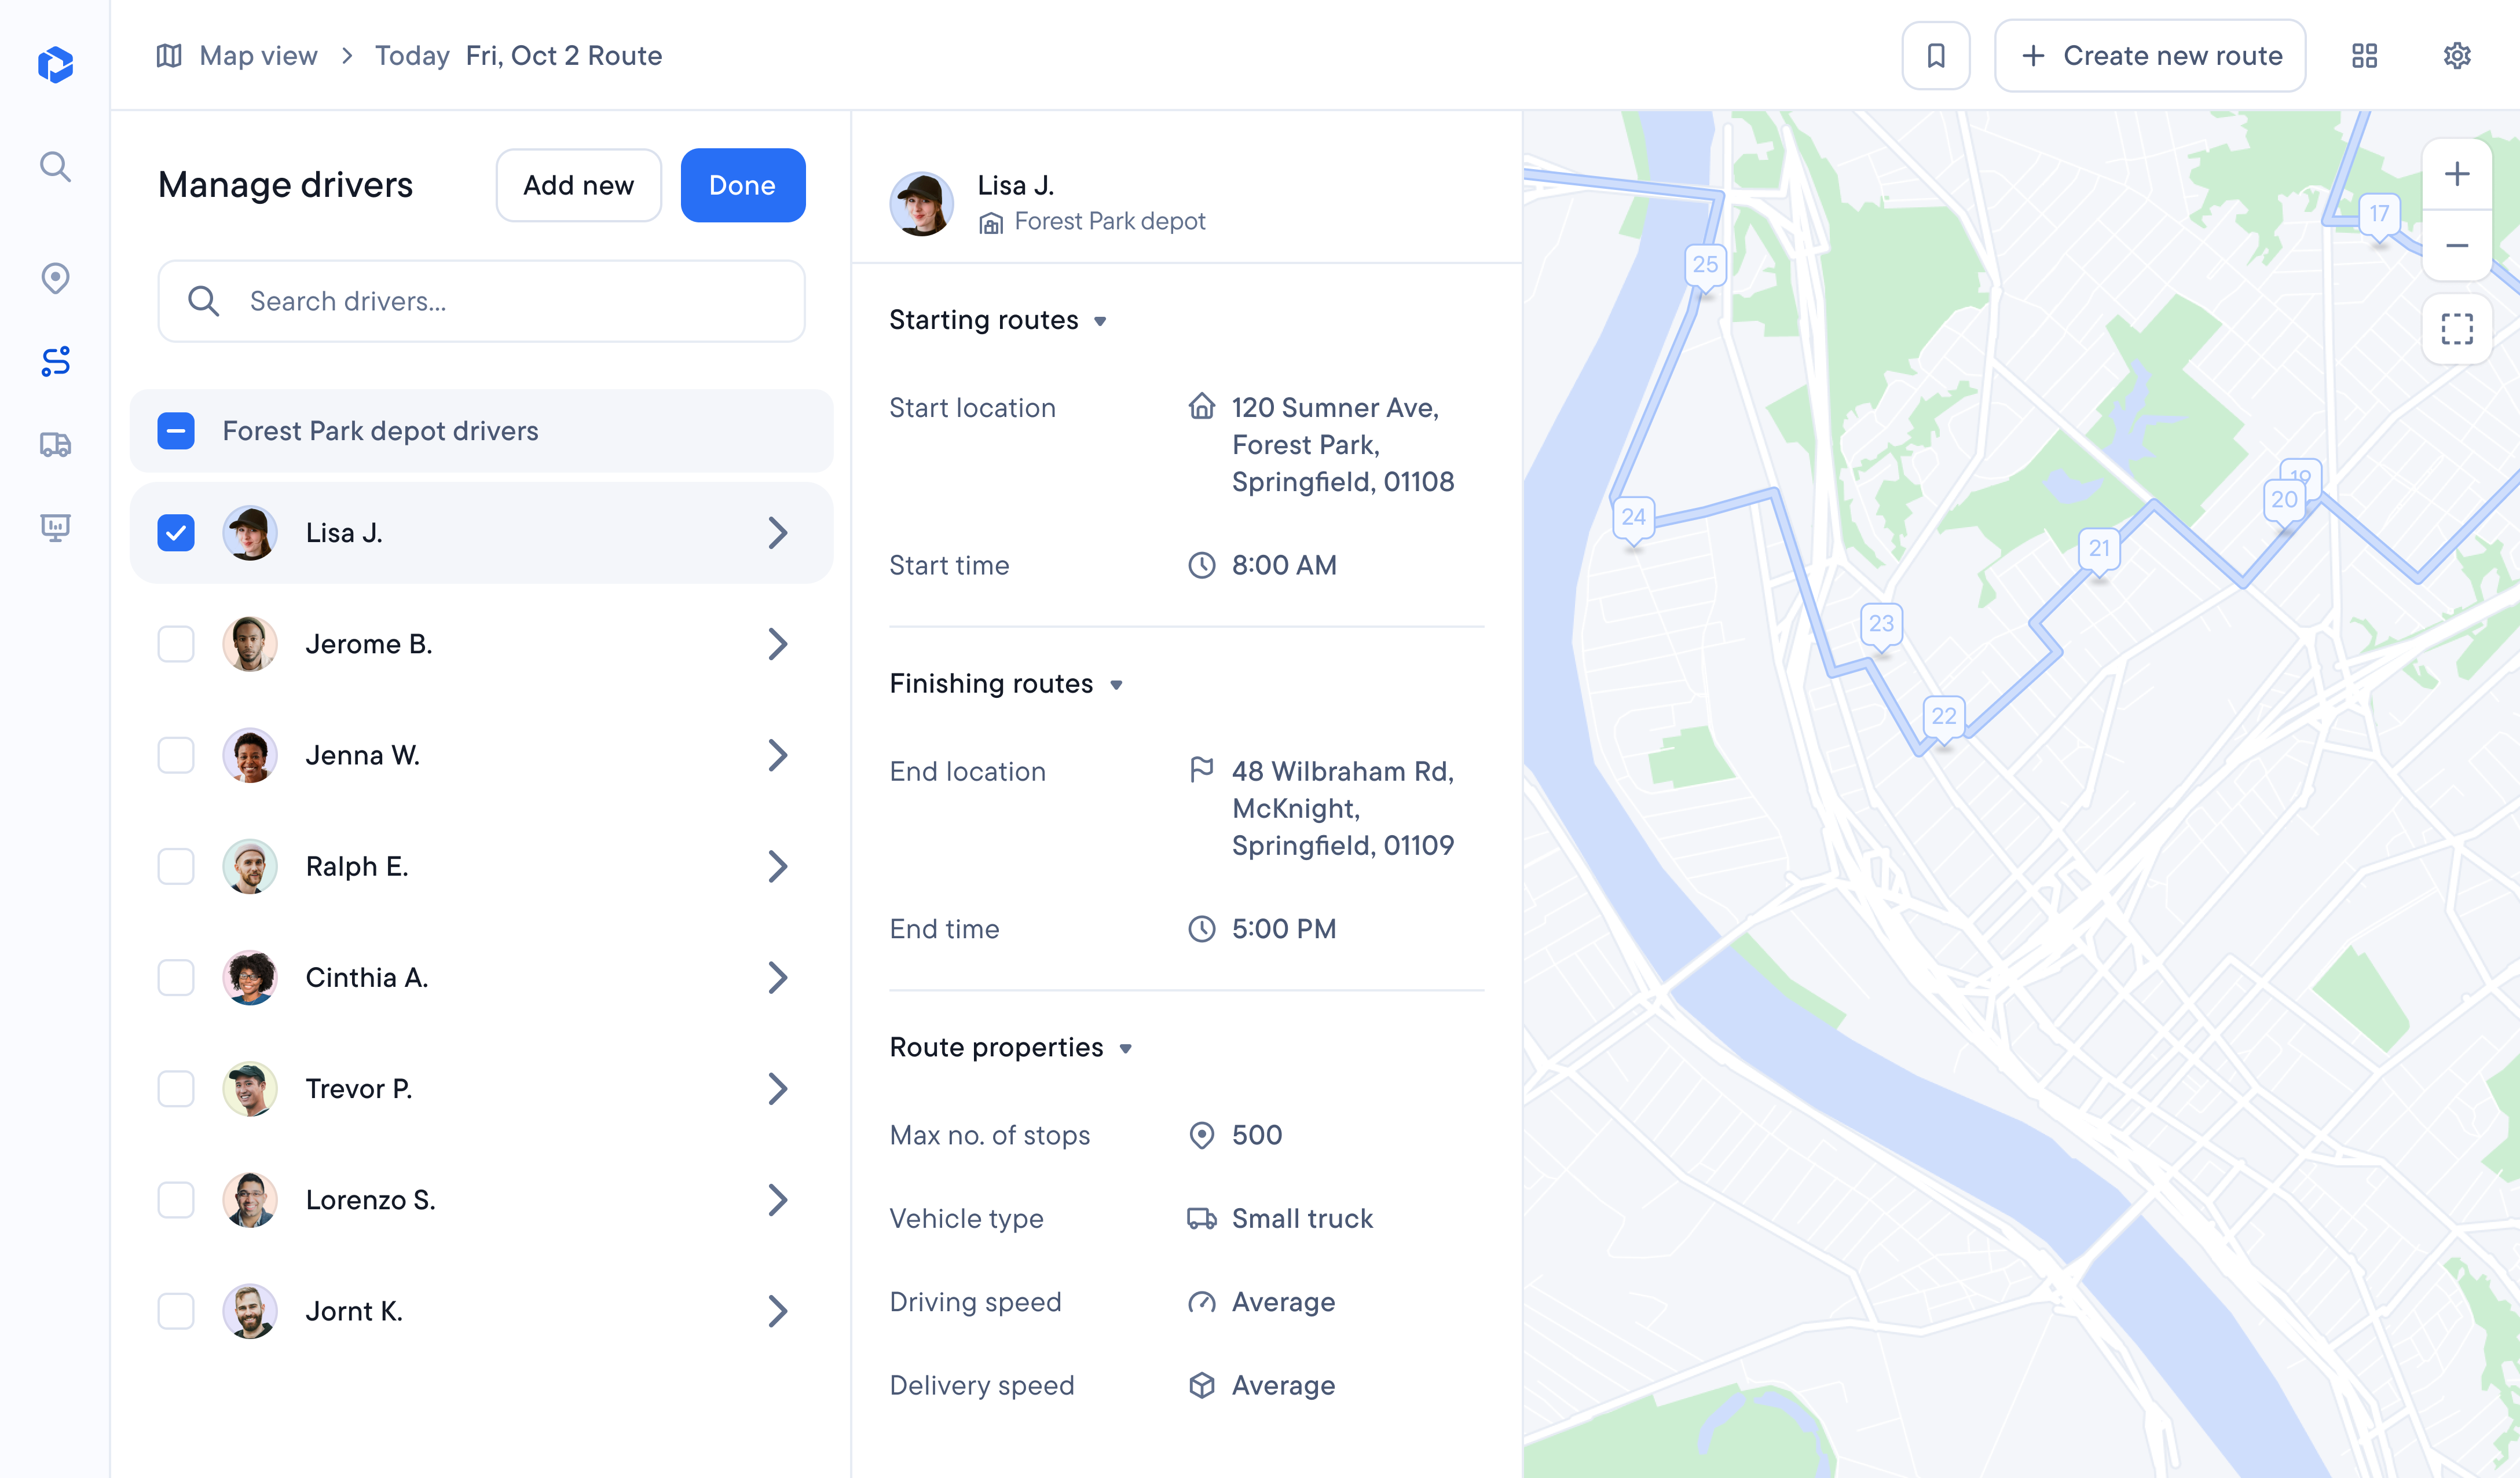Click the Done button

(742, 185)
